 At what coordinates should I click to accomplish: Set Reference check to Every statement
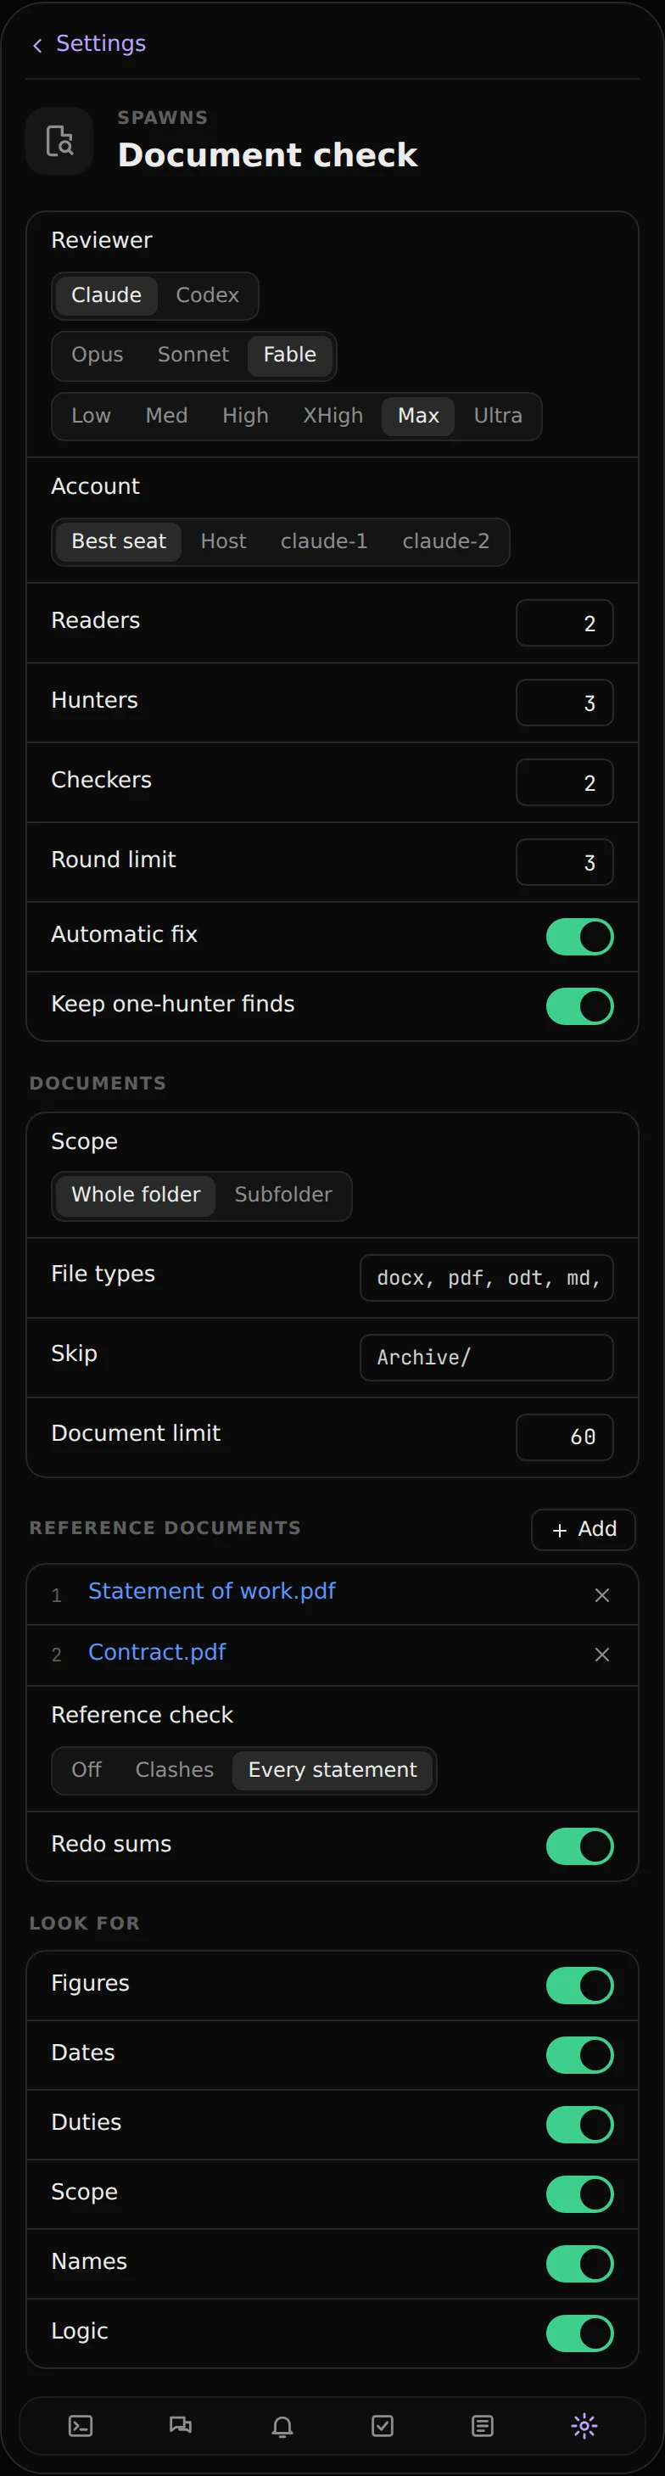coord(332,1771)
